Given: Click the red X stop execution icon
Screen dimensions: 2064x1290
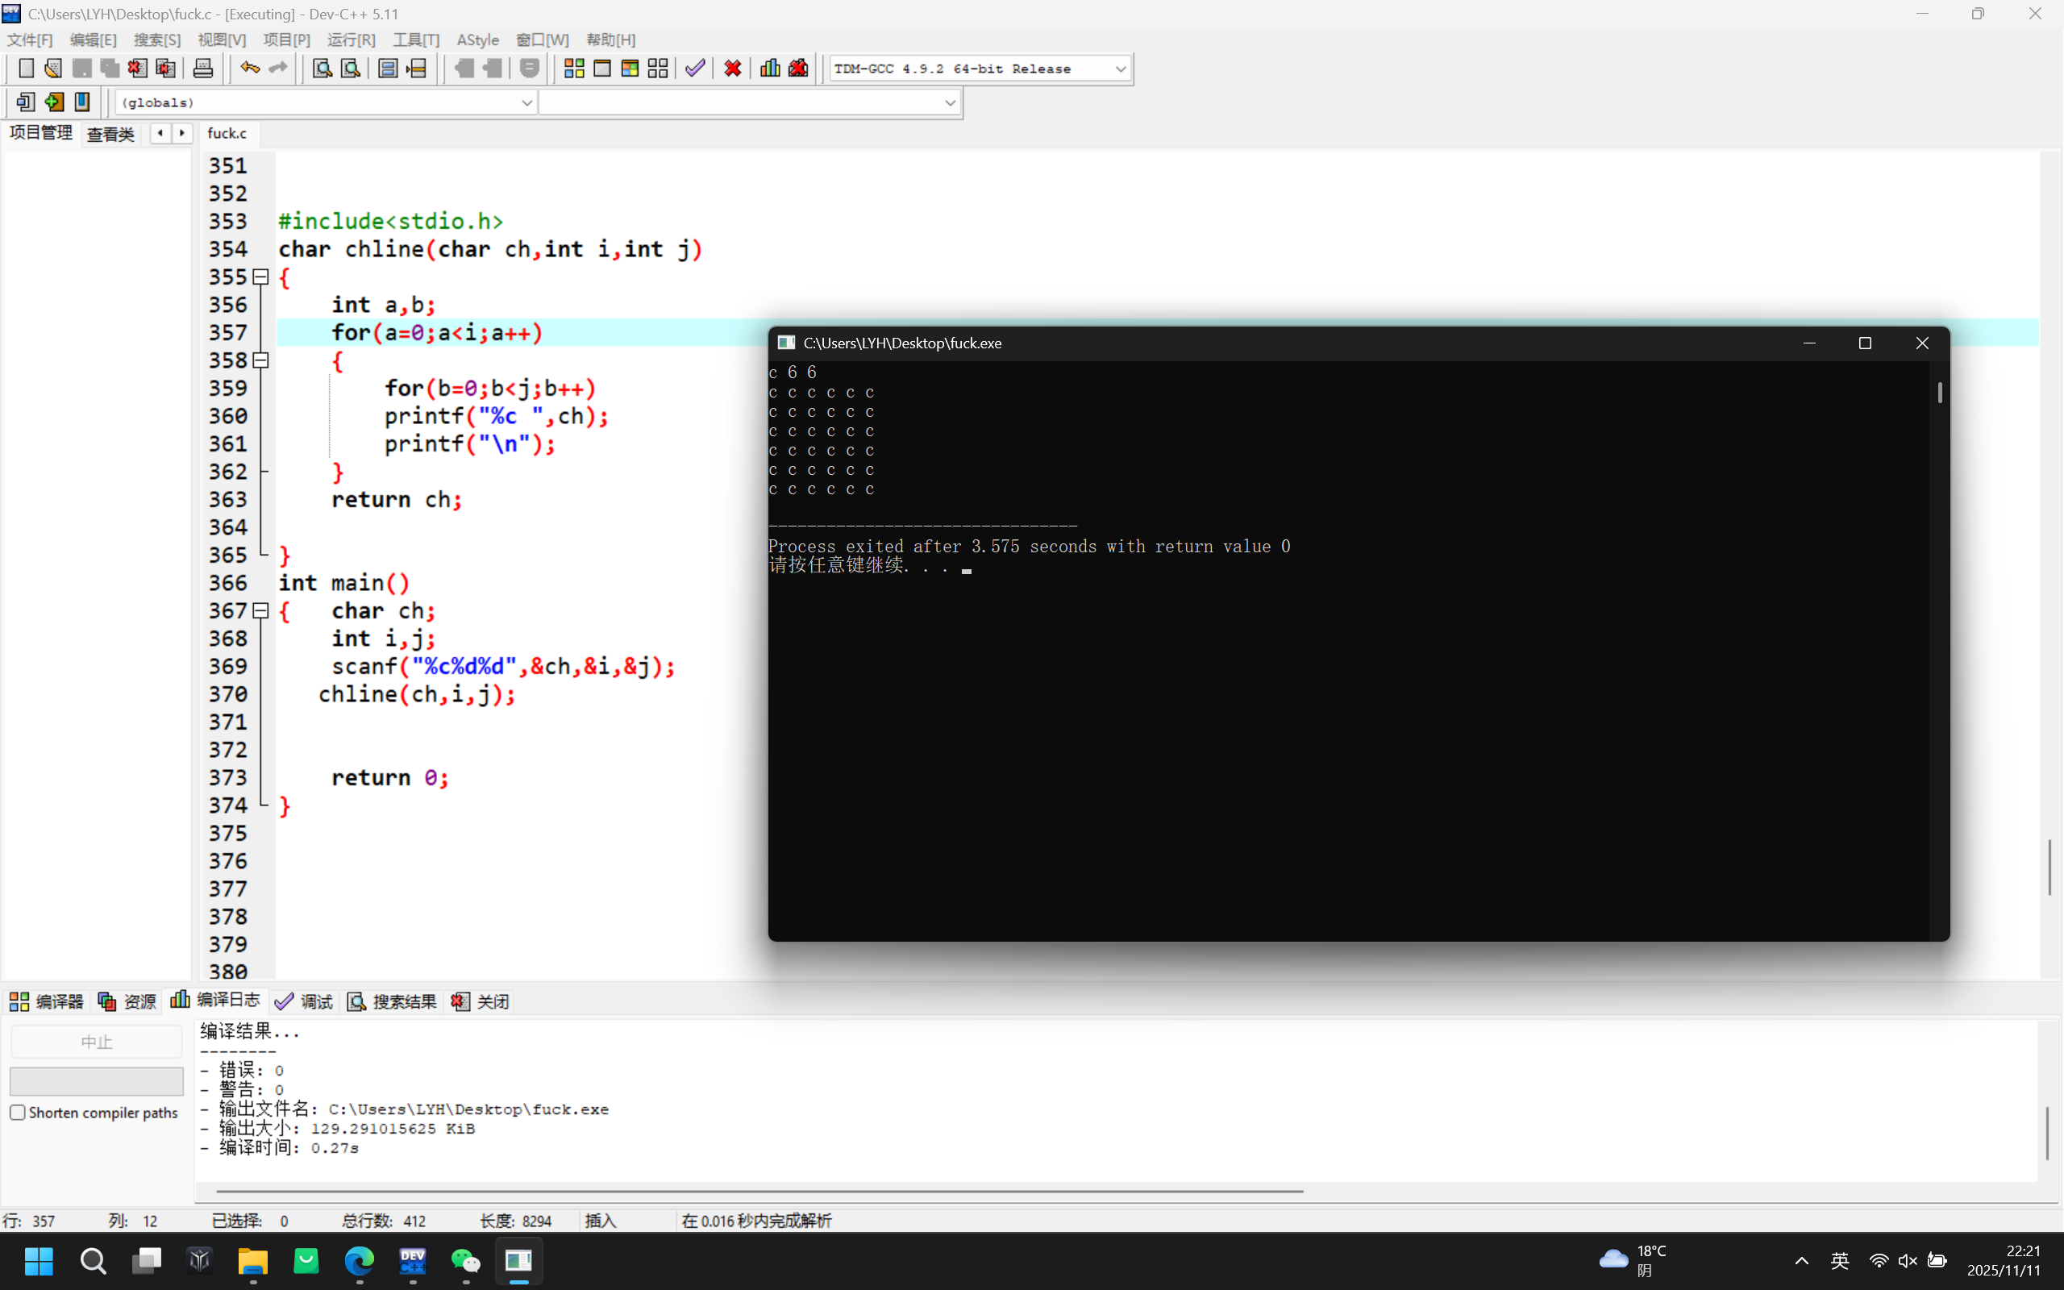Looking at the screenshot, I should coord(732,69).
